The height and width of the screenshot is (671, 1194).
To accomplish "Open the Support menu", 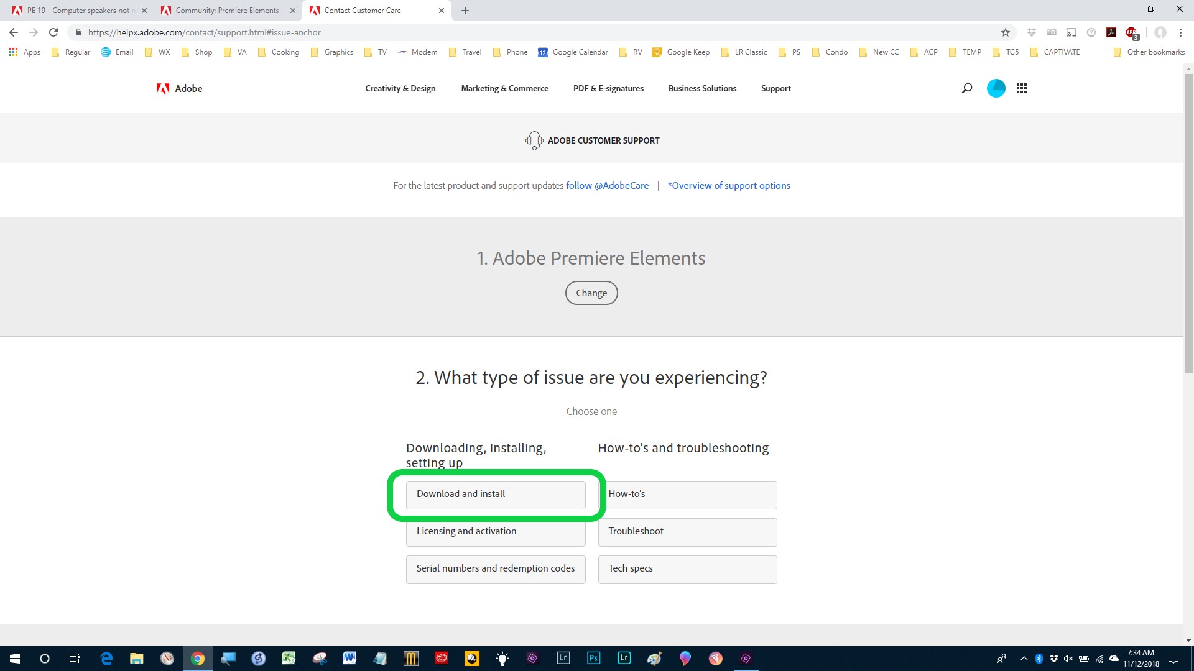I will tap(776, 89).
